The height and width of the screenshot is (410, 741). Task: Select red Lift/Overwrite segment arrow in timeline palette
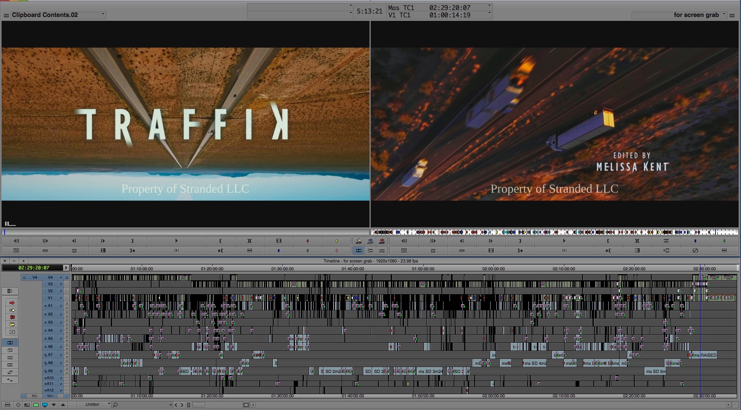tap(12, 303)
